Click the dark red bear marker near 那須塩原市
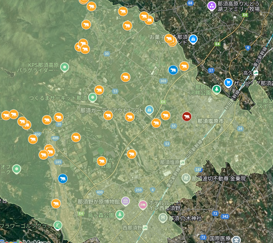Image resolution: width=273 pixels, height=243 pixels. (x=186, y=116)
